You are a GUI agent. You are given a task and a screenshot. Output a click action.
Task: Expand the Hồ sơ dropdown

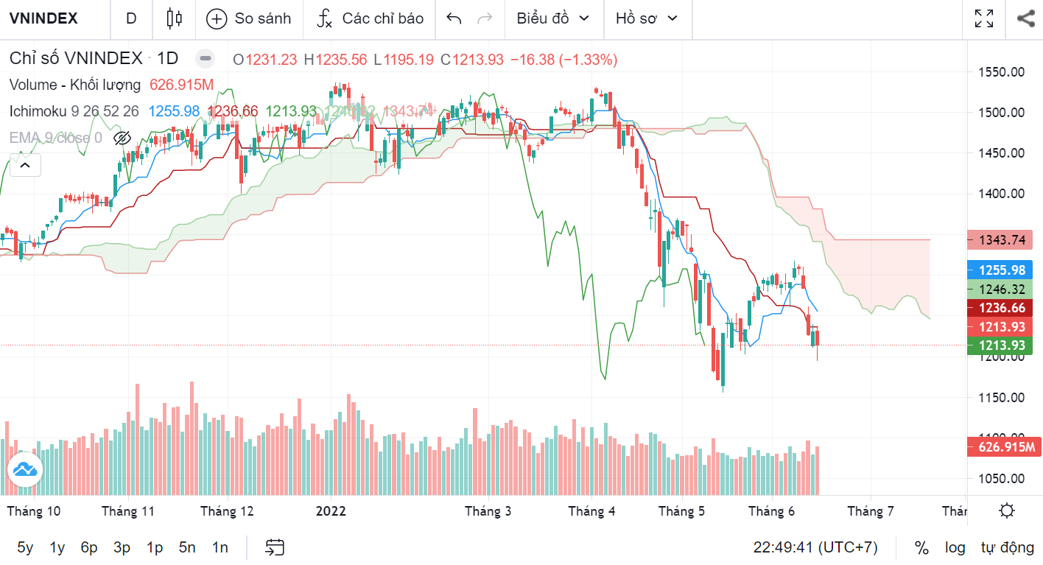(646, 18)
